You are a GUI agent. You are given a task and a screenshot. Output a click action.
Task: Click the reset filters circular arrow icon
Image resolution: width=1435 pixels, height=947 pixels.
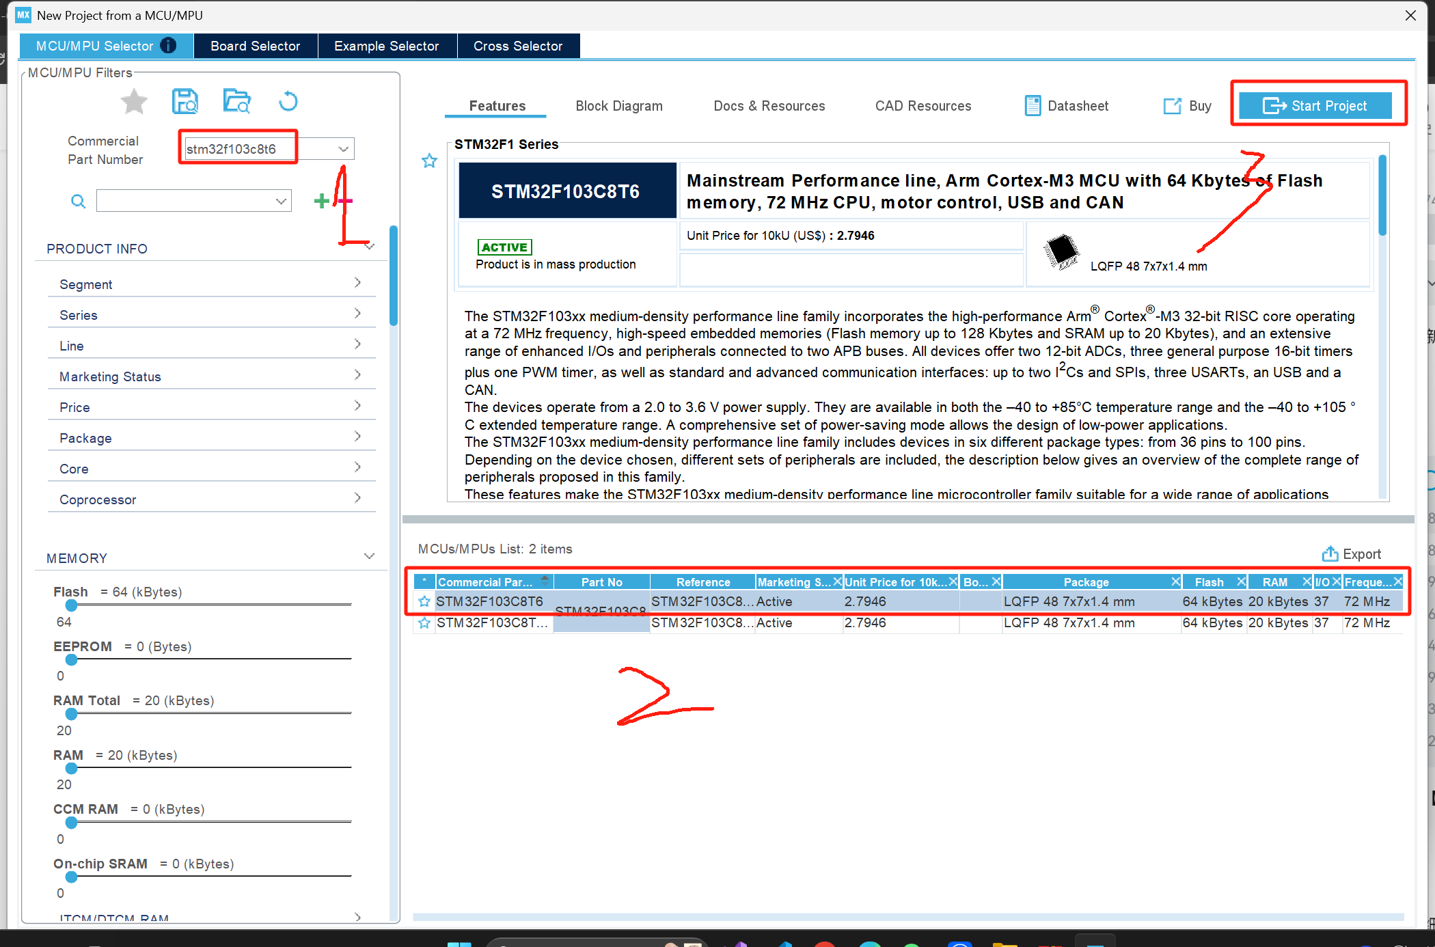click(x=288, y=102)
